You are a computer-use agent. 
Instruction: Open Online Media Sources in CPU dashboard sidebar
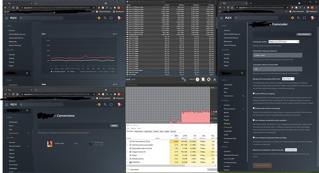[x=17, y=34]
